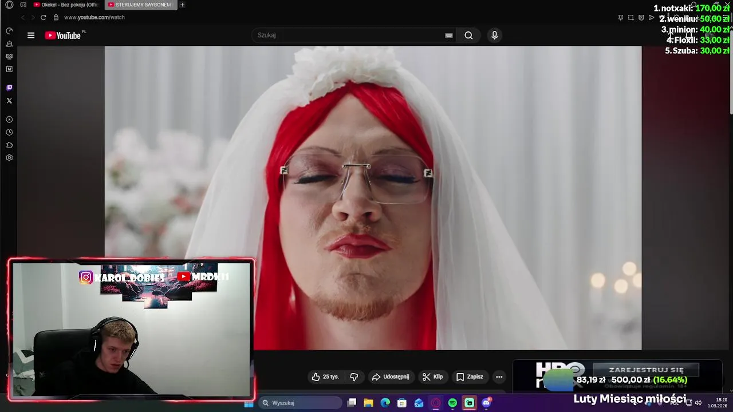Screen dimensions: 733x412
Task: Click the Udostępnij share button
Action: 391,377
